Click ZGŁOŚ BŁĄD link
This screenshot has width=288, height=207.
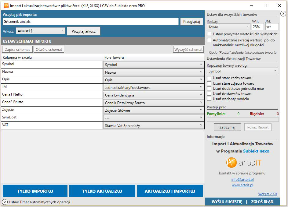pos(262,202)
